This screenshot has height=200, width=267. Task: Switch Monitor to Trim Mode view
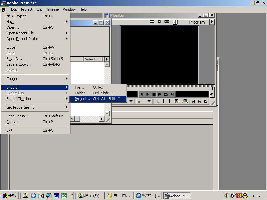click(167, 22)
